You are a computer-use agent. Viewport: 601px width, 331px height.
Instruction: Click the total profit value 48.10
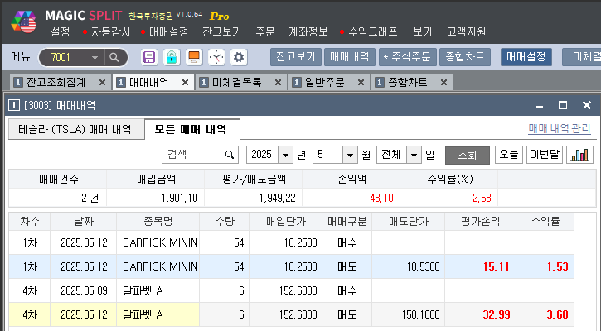[382, 198]
